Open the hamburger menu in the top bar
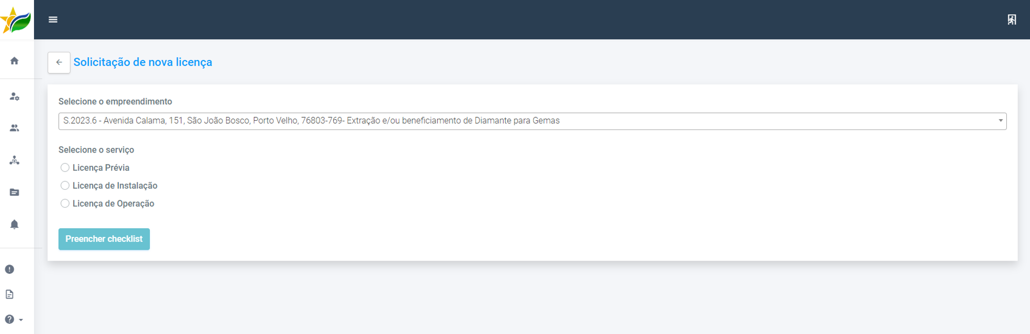The height and width of the screenshot is (334, 1030). 53,20
